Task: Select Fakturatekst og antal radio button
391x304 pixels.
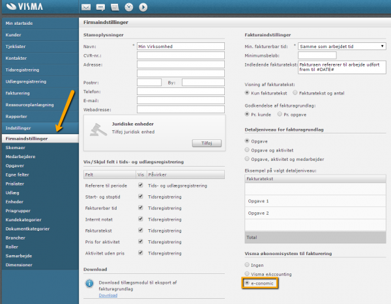Action: pyautogui.click(x=295, y=92)
